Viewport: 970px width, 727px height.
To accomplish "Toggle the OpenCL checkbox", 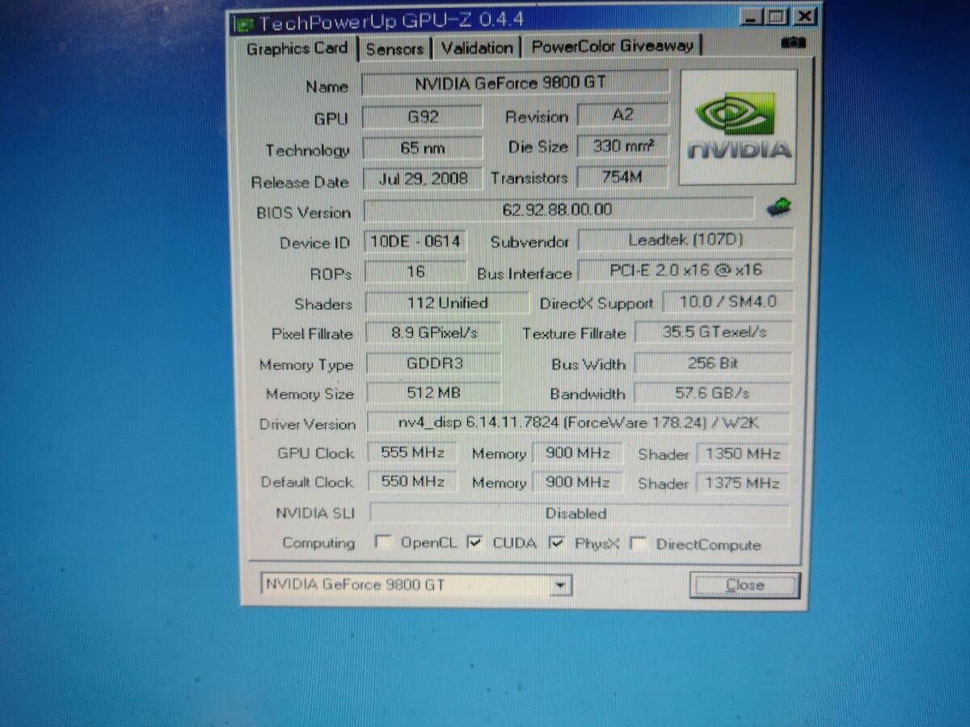I will point(383,542).
